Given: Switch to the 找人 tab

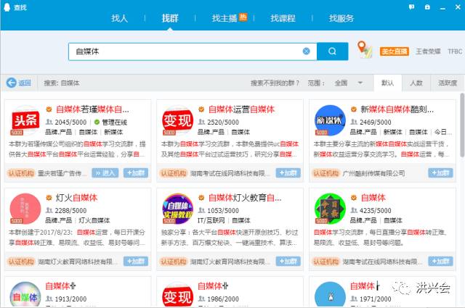Looking at the screenshot, I should [119, 18].
